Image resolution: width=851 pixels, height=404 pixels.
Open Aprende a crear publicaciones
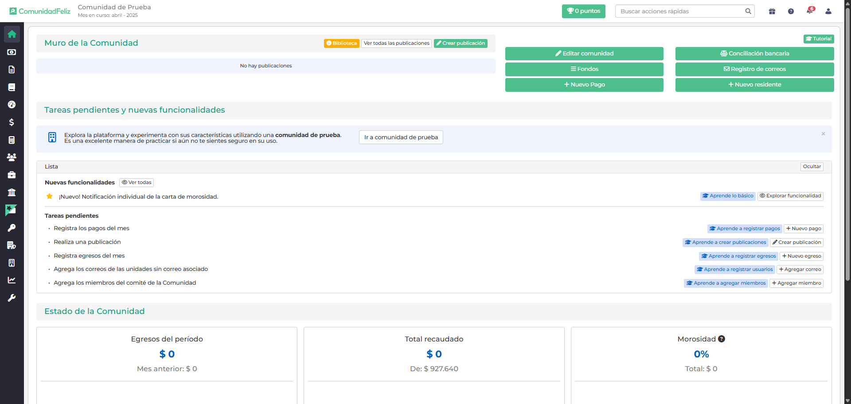tap(726, 243)
